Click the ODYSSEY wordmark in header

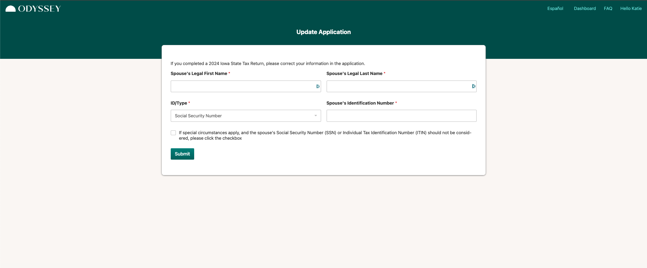39,9
